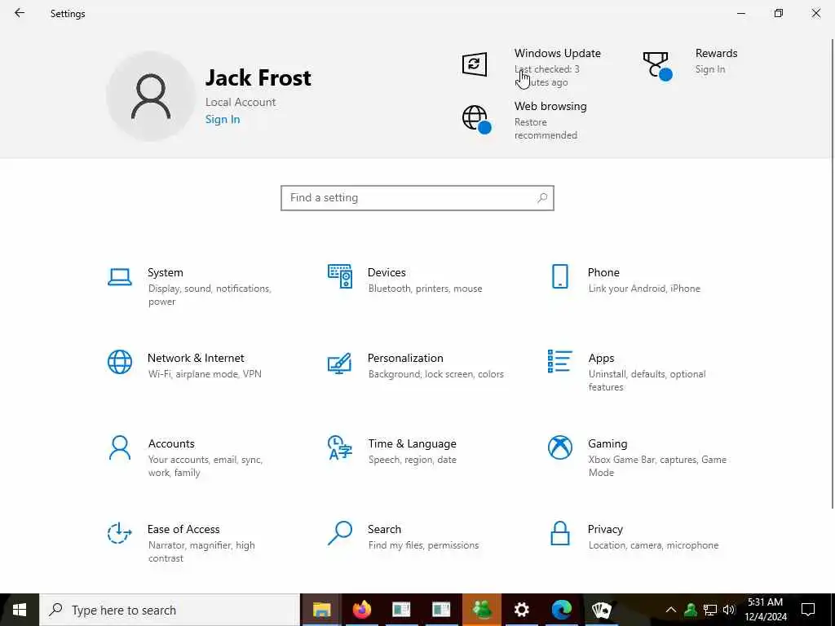The width and height of the screenshot is (835, 626).
Task: Click the Phone category title
Action: [x=603, y=272]
